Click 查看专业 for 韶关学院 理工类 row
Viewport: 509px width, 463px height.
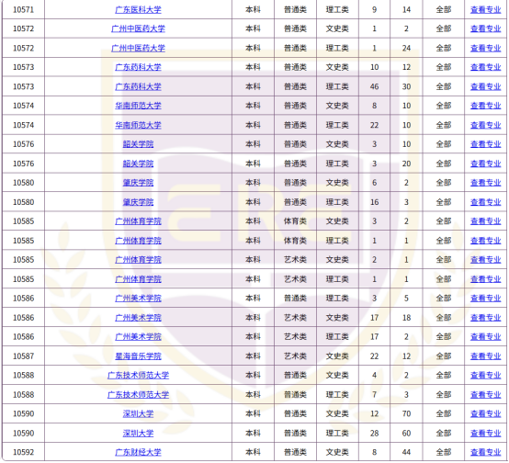[486, 164]
